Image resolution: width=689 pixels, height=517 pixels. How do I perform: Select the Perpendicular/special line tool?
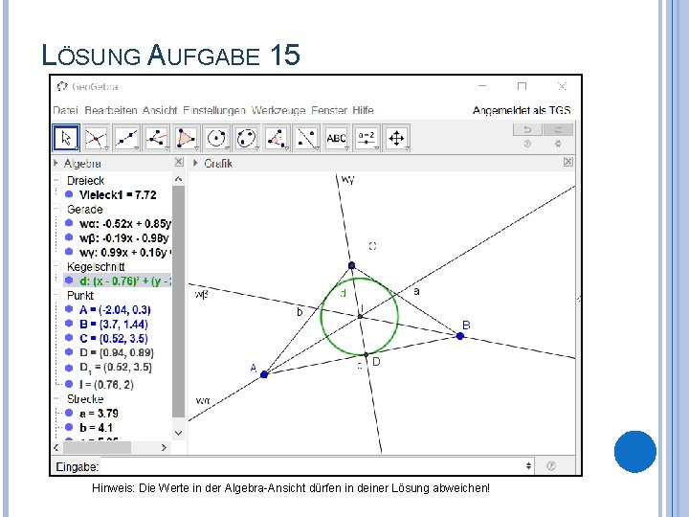pos(156,139)
